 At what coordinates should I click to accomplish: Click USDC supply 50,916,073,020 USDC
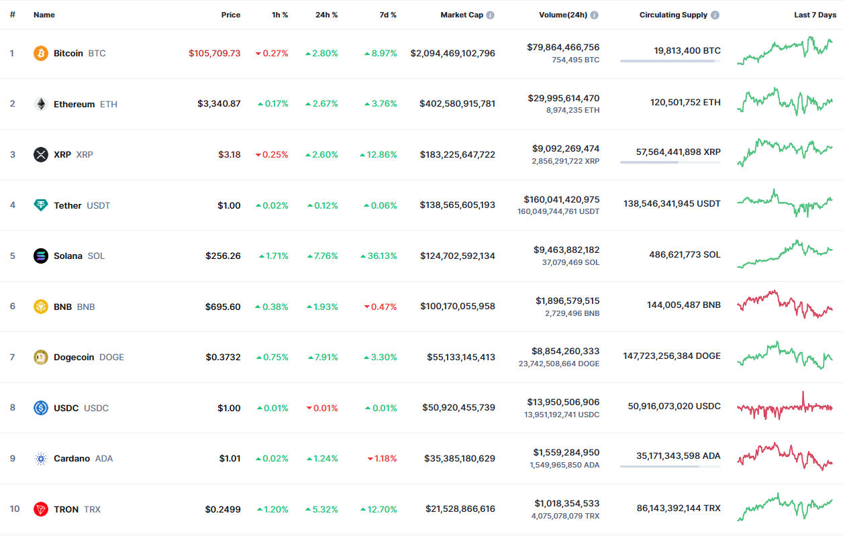point(674,406)
